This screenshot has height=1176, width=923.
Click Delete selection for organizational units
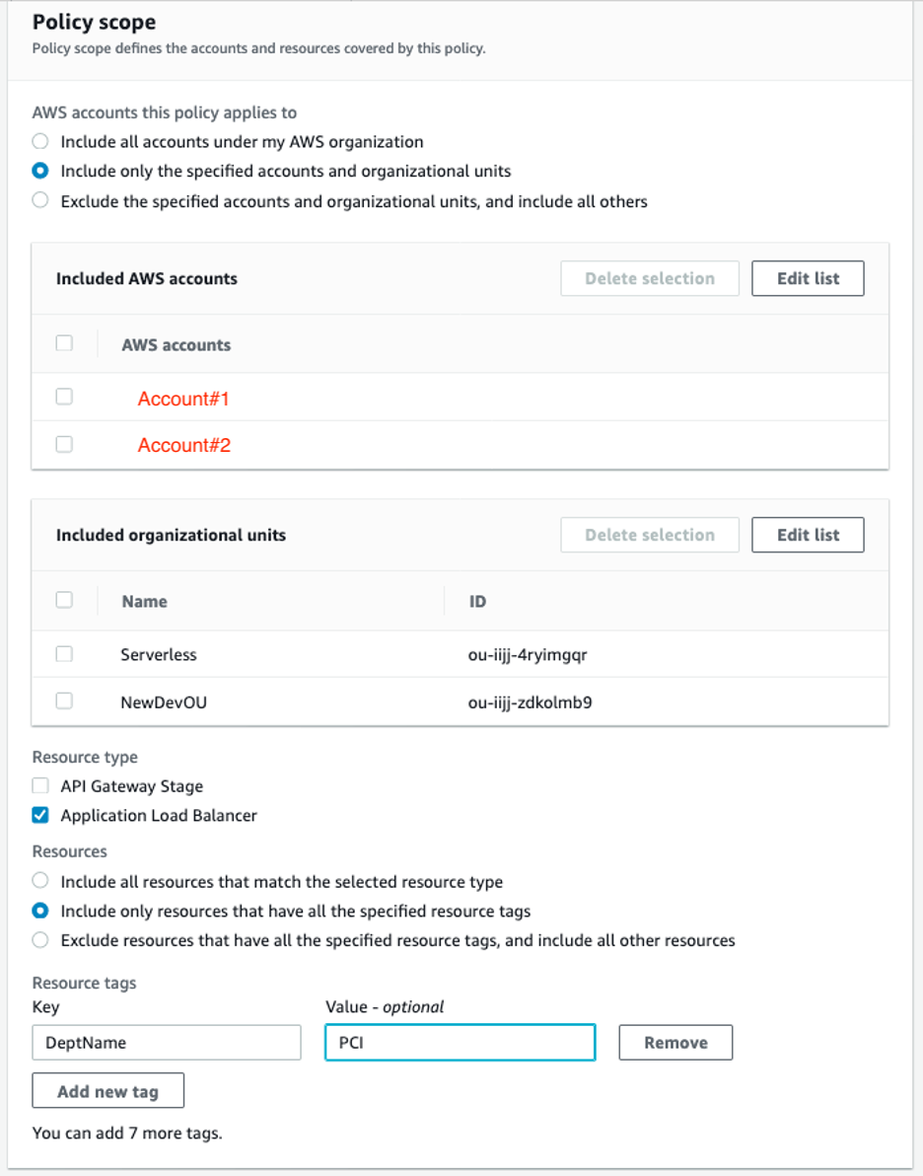pyautogui.click(x=649, y=535)
